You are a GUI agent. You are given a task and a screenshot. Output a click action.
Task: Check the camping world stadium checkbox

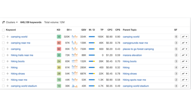3,86
